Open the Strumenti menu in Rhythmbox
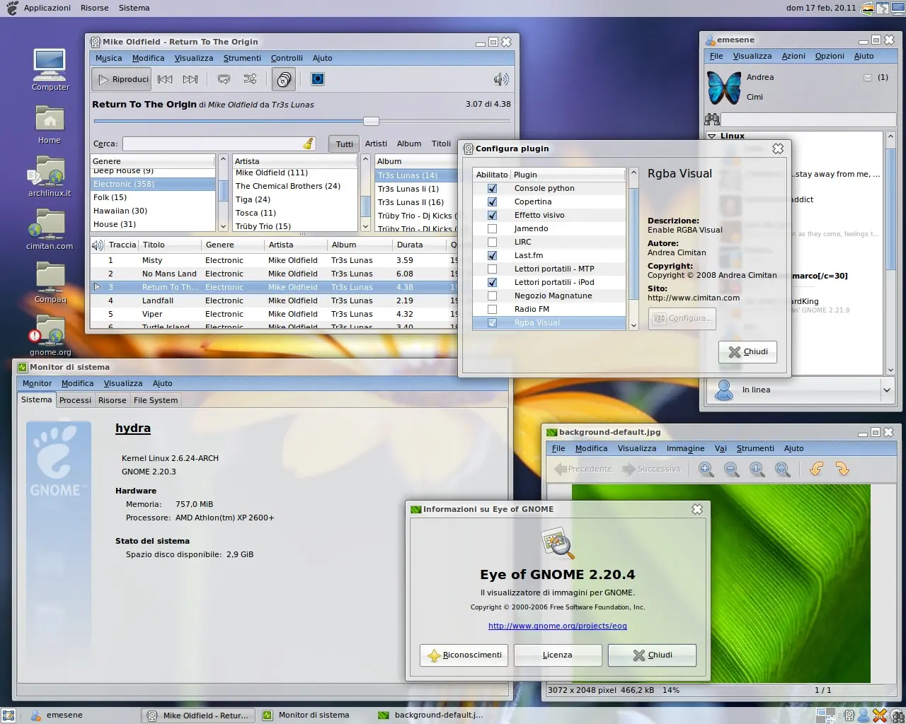The width and height of the screenshot is (906, 724). pos(242,58)
